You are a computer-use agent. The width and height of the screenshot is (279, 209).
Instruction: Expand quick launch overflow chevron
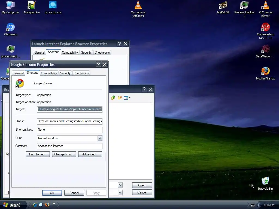54,204
